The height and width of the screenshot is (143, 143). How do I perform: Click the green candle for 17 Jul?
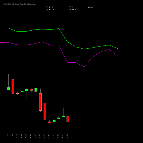27,90
